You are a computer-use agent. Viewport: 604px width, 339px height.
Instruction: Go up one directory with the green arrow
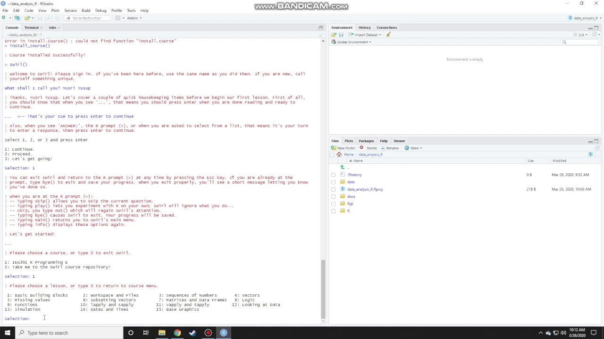pos(342,167)
